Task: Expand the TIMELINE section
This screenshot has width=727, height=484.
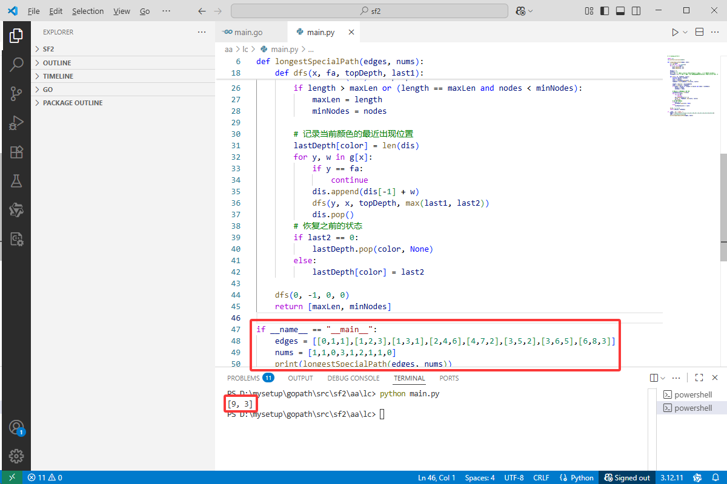Action: [123, 76]
